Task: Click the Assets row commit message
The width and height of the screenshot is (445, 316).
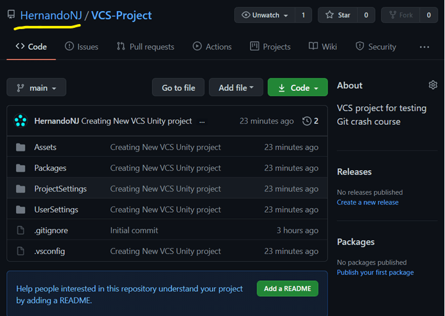Action: pos(166,147)
